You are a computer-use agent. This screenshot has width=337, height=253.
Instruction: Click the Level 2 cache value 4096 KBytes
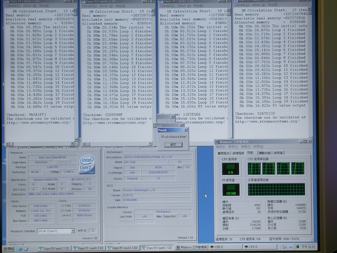click(84, 215)
